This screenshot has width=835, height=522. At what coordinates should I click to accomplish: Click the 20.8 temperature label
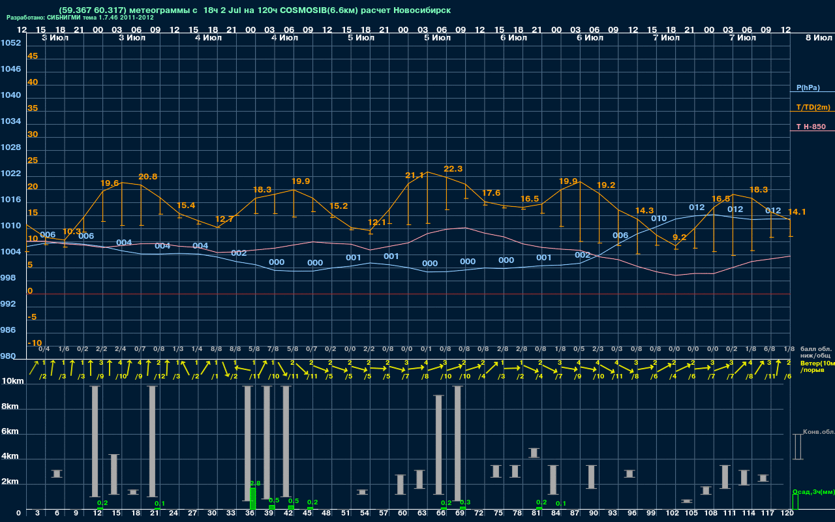point(148,177)
